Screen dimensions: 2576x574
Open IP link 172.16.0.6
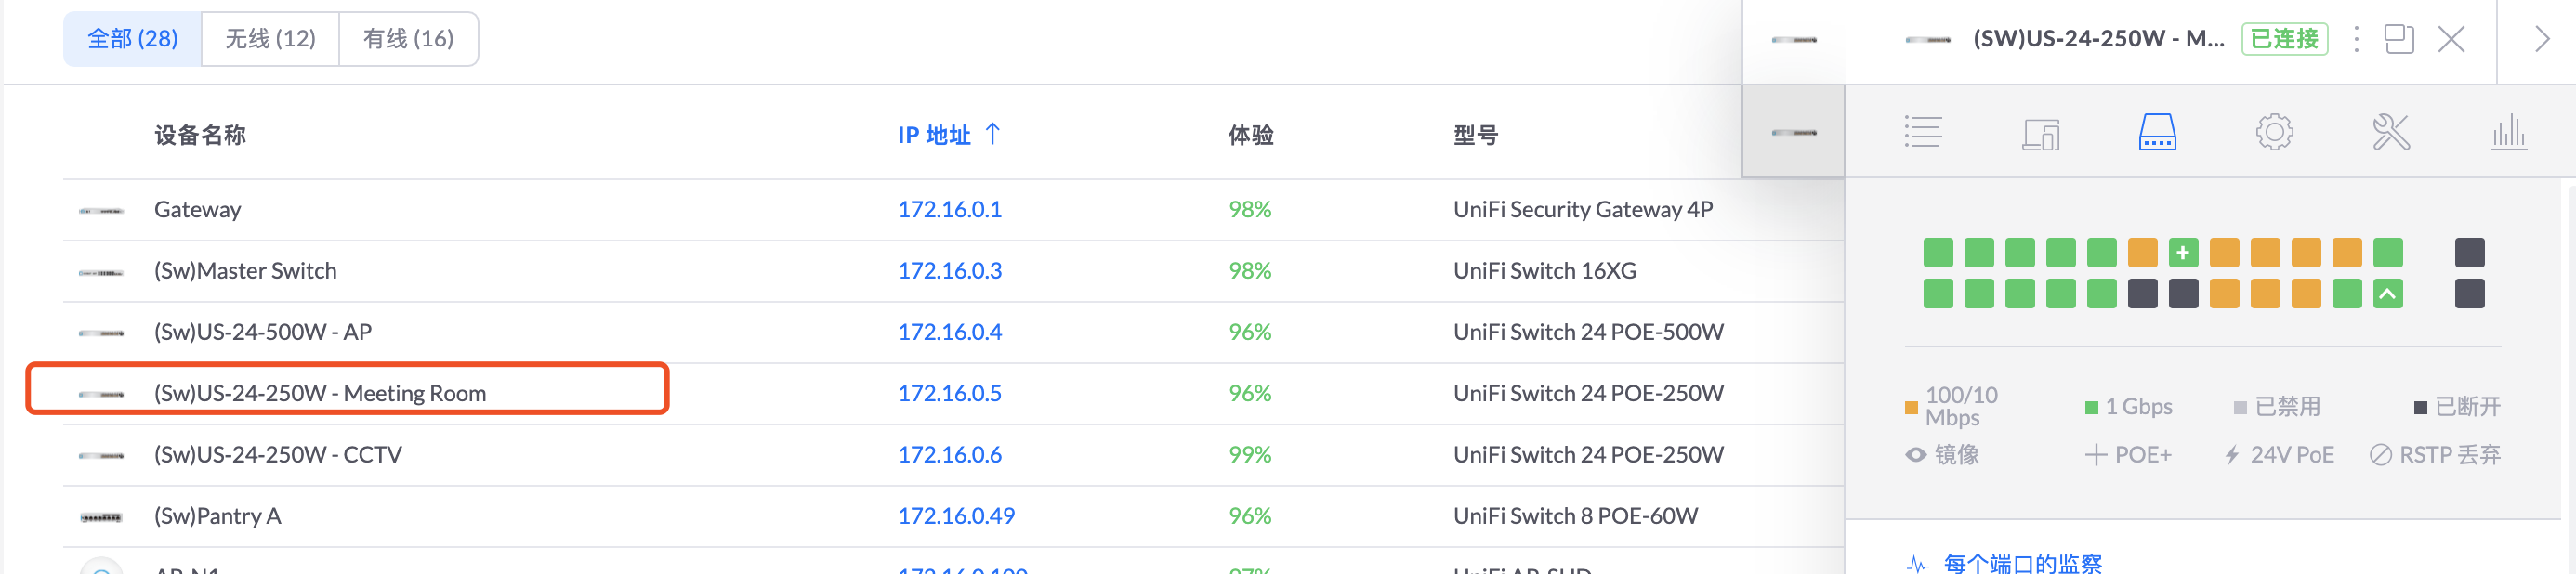949,455
